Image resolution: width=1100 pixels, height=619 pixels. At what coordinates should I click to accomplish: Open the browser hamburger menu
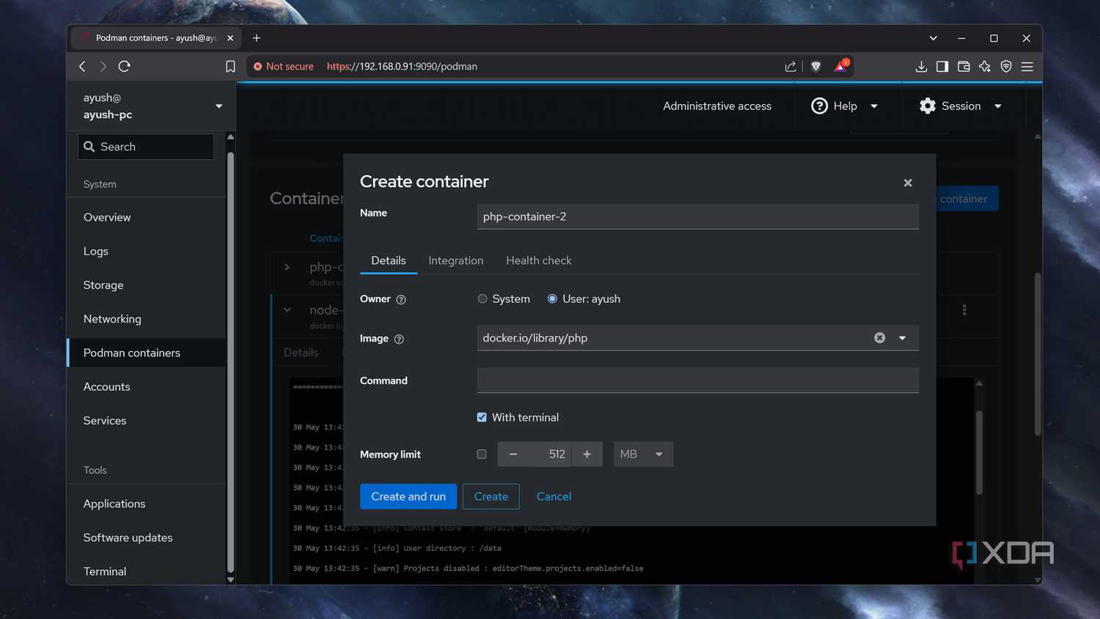click(1027, 67)
